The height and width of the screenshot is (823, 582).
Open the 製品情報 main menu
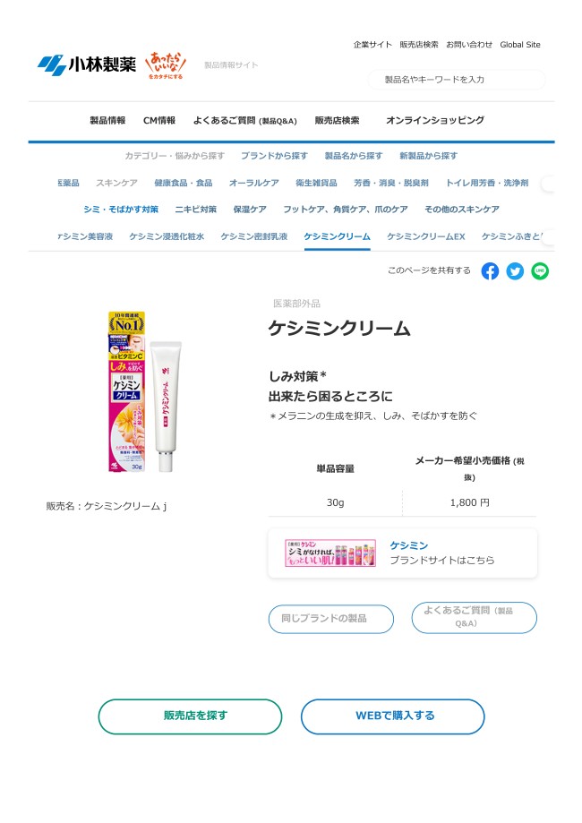point(107,120)
